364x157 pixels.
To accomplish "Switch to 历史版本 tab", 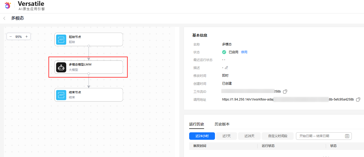I will click(222, 124).
